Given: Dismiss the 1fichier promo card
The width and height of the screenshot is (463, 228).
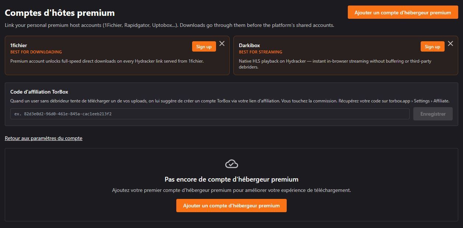Looking at the screenshot, I should (222, 43).
